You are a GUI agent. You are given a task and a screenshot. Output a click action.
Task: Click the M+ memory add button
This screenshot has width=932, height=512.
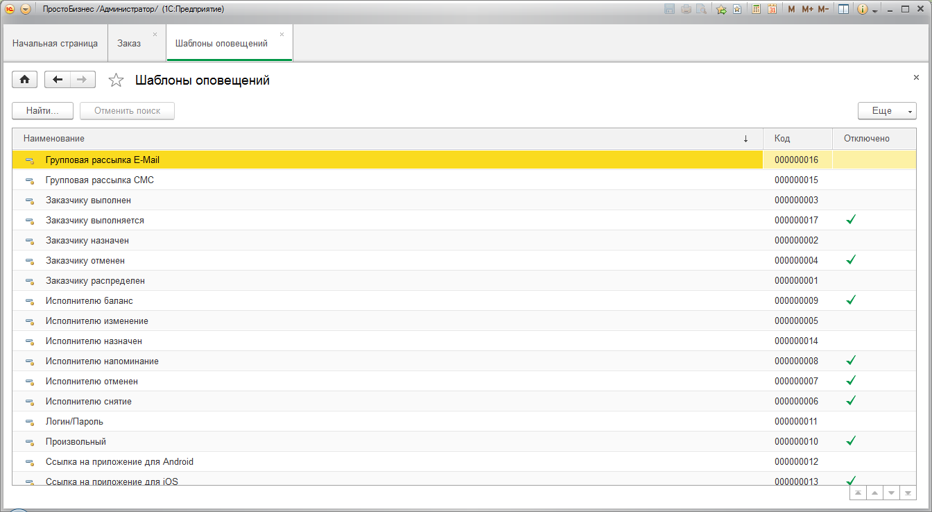(807, 10)
